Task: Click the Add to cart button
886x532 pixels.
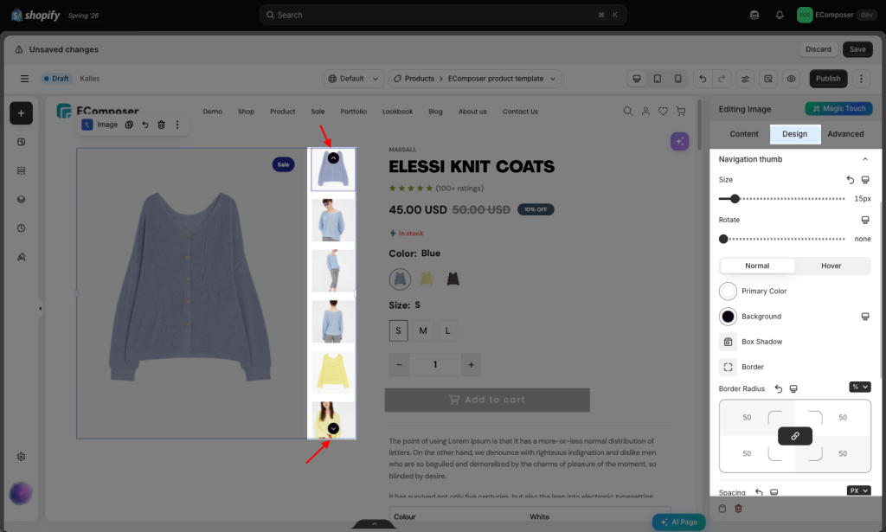Action: point(487,400)
